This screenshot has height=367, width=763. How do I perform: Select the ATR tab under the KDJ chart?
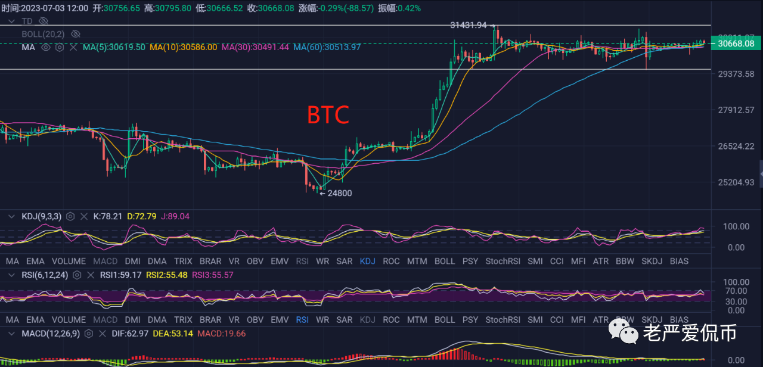tap(601, 261)
